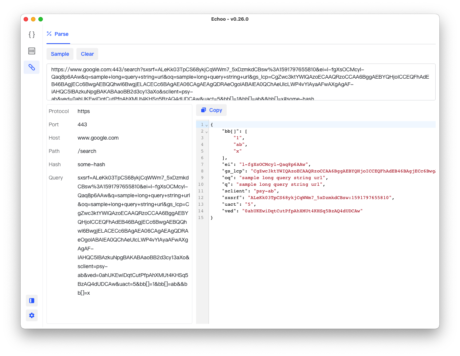The width and height of the screenshot is (460, 356).
Task: Toggle the sidebar layout panel icon
Action: coord(32,301)
